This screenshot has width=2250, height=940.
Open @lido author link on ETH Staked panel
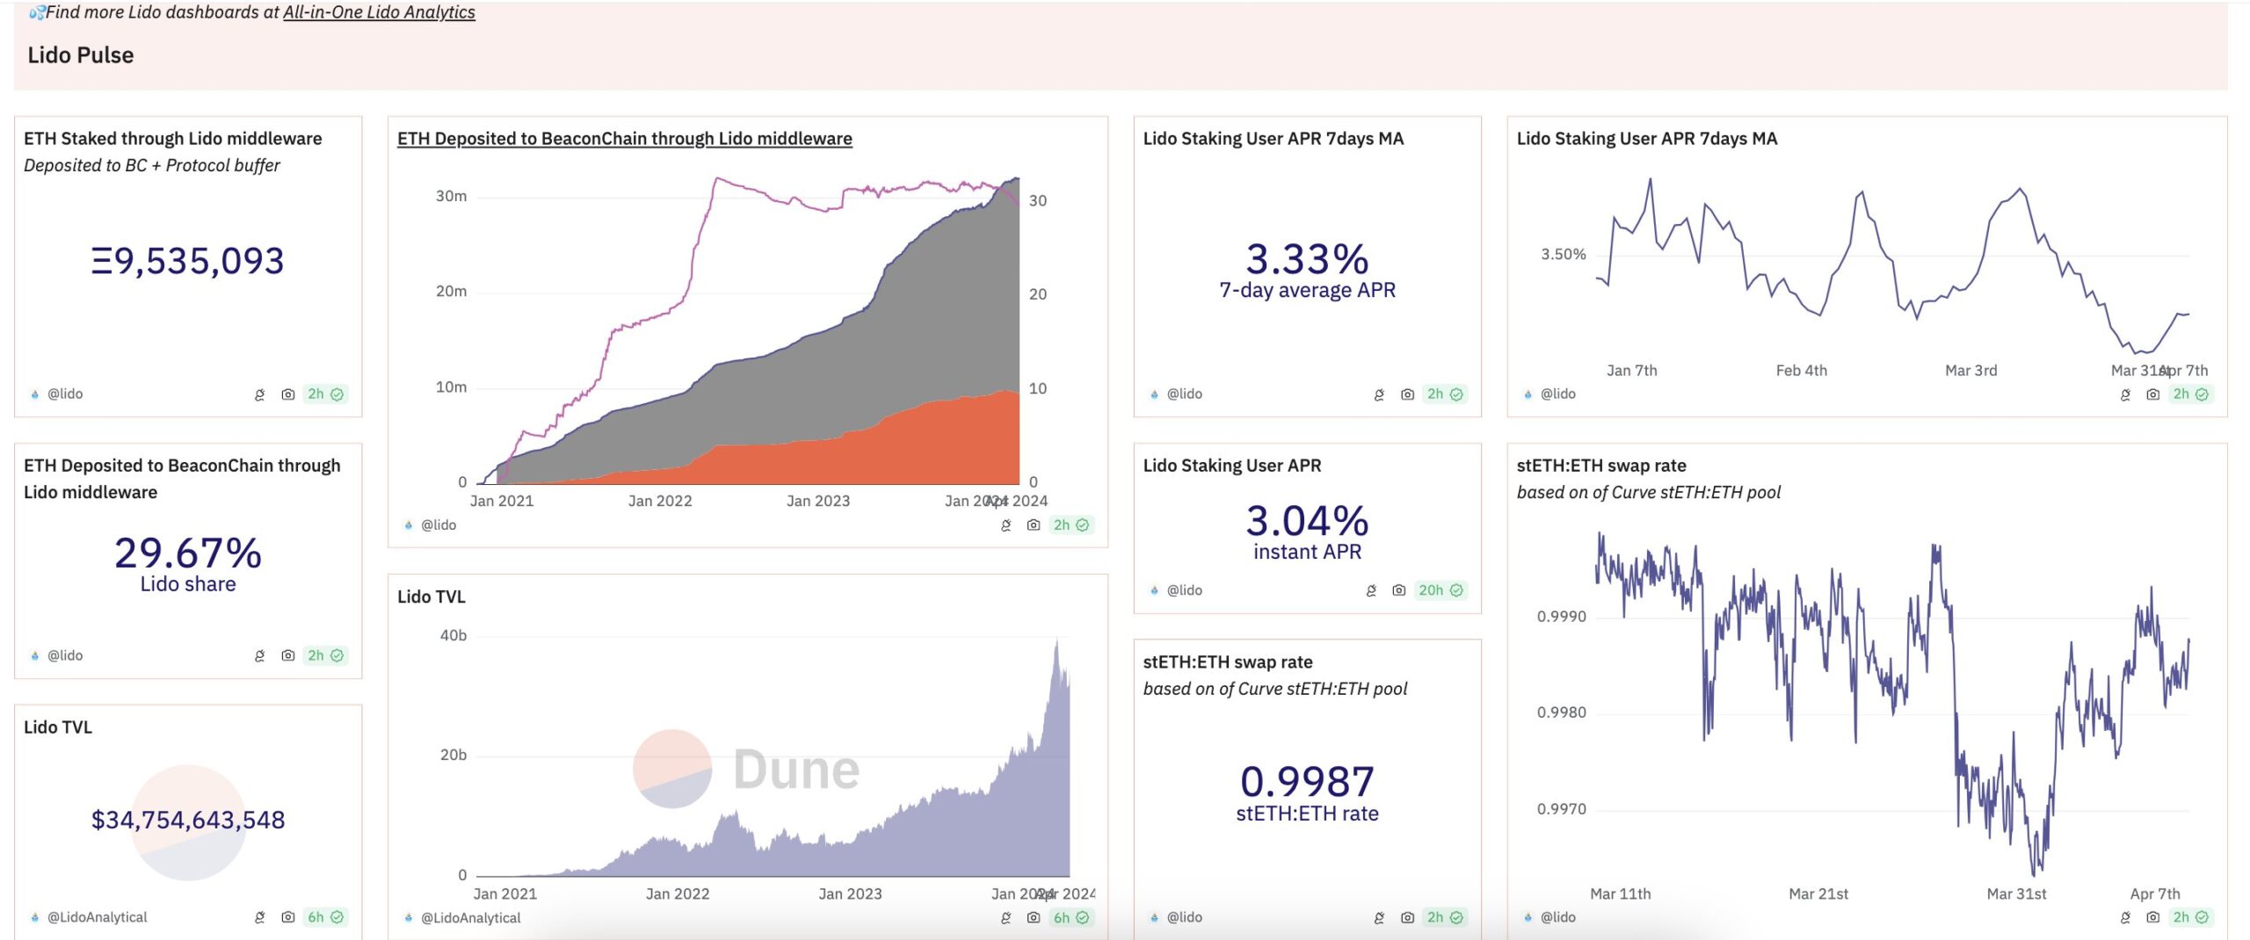65,394
